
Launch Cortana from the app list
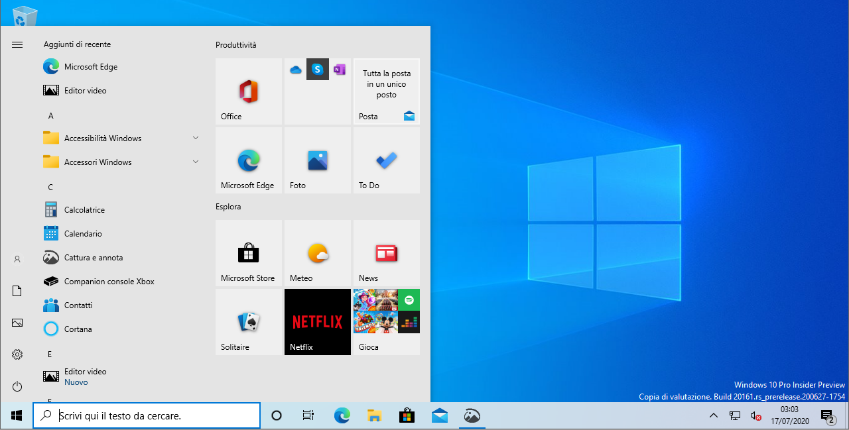[121, 329]
